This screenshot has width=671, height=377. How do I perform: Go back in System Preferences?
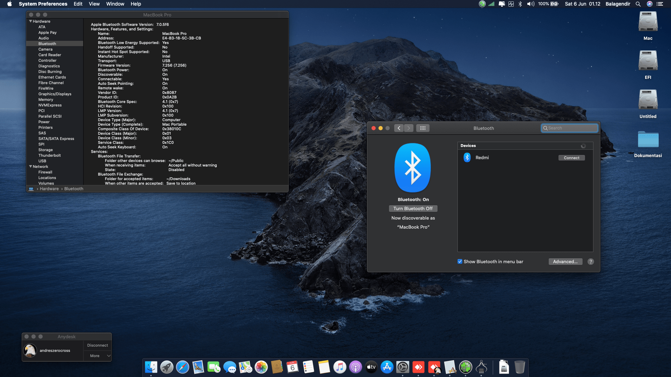399,128
